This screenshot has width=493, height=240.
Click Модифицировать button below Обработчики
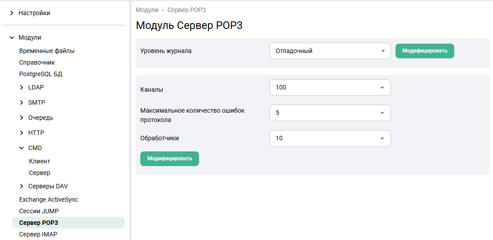tap(169, 159)
